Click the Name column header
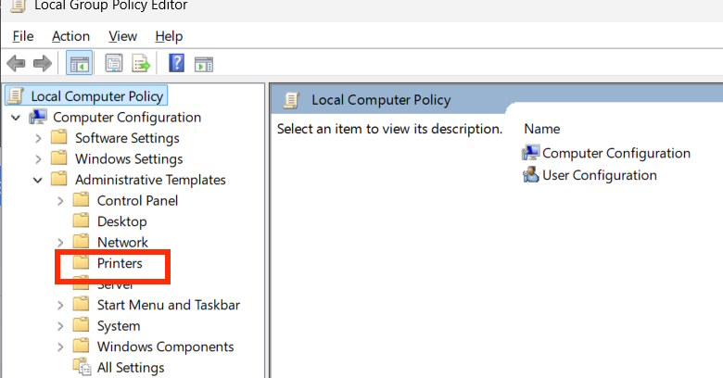723x378 pixels. [542, 129]
